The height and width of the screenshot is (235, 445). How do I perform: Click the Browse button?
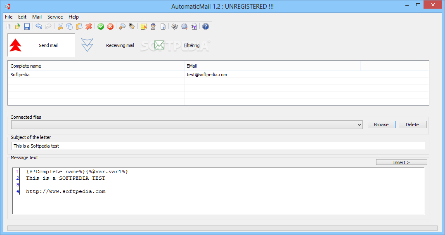[381, 125]
